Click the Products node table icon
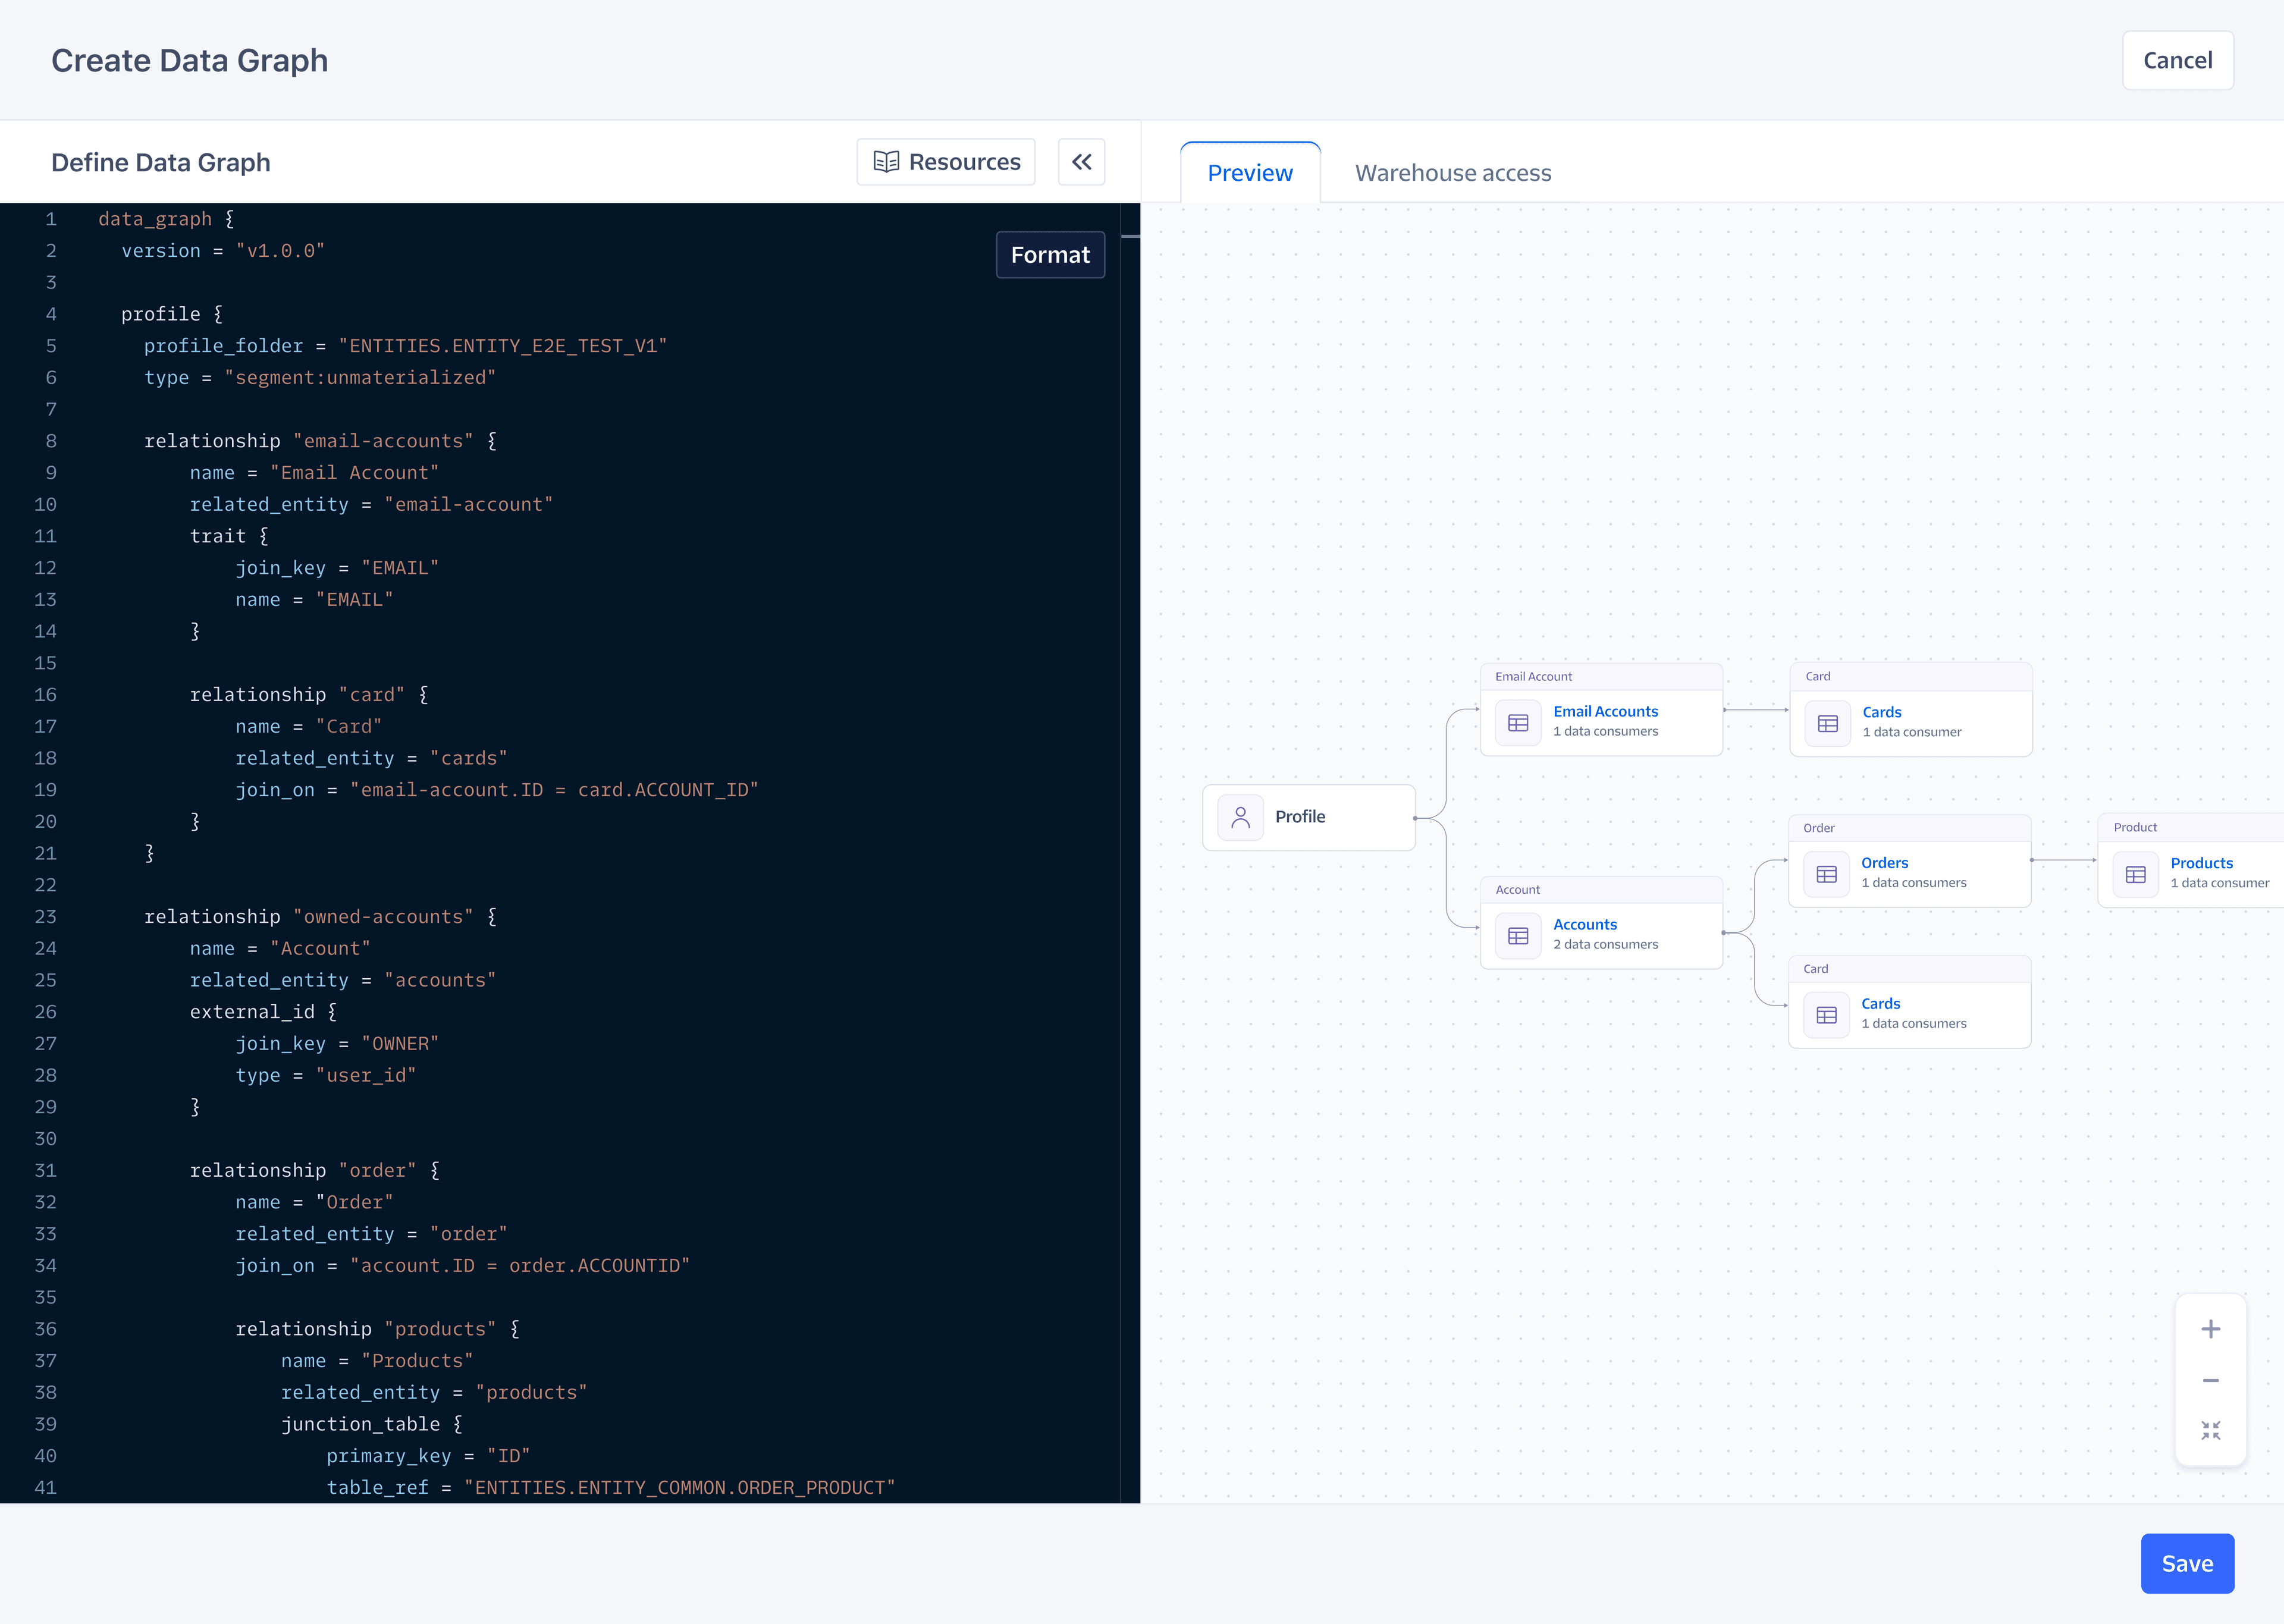This screenshot has width=2284, height=1624. coord(2135,874)
